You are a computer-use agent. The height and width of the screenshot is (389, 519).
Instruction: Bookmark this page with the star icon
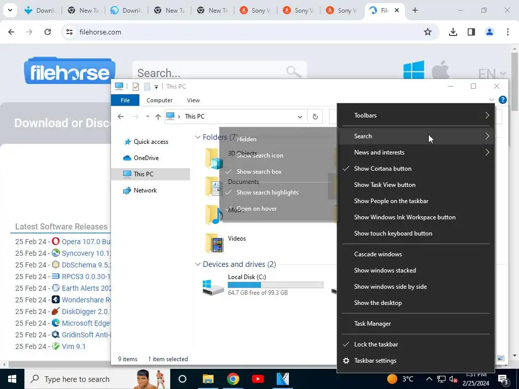(428, 32)
